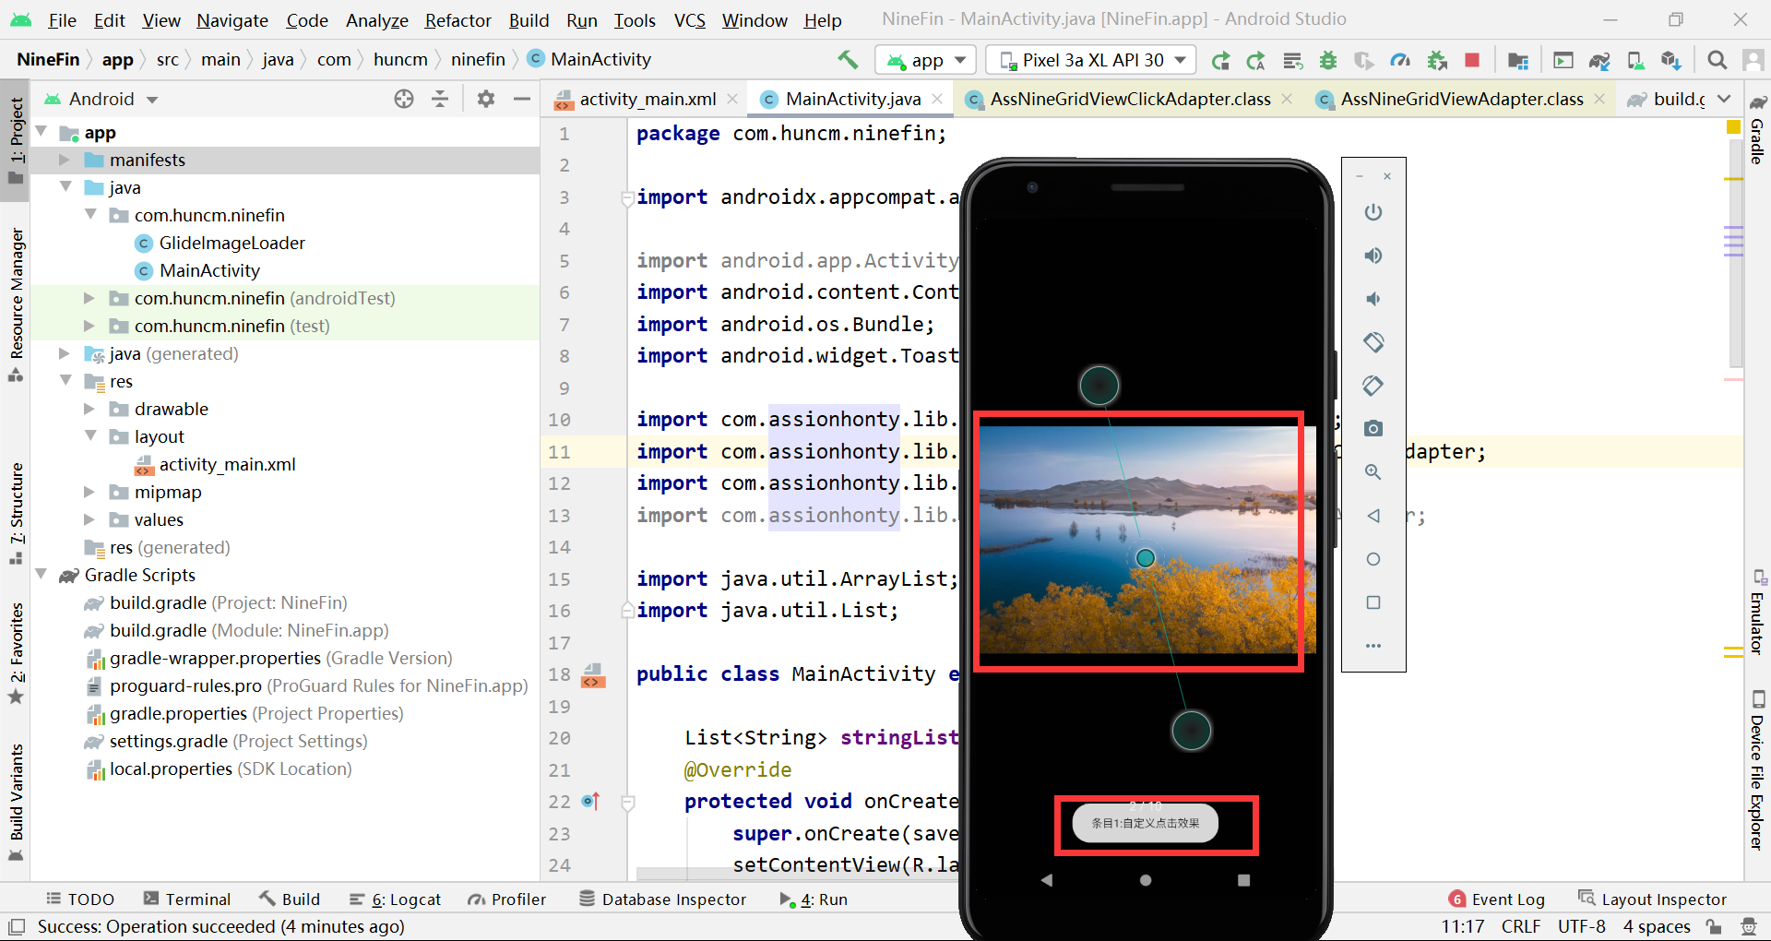Collapse the java folder in tree
Viewport: 1771px width, 941px height.
(65, 187)
